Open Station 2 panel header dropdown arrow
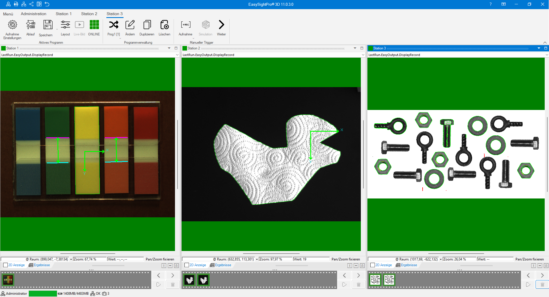The image size is (549, 297). pyautogui.click(x=355, y=48)
